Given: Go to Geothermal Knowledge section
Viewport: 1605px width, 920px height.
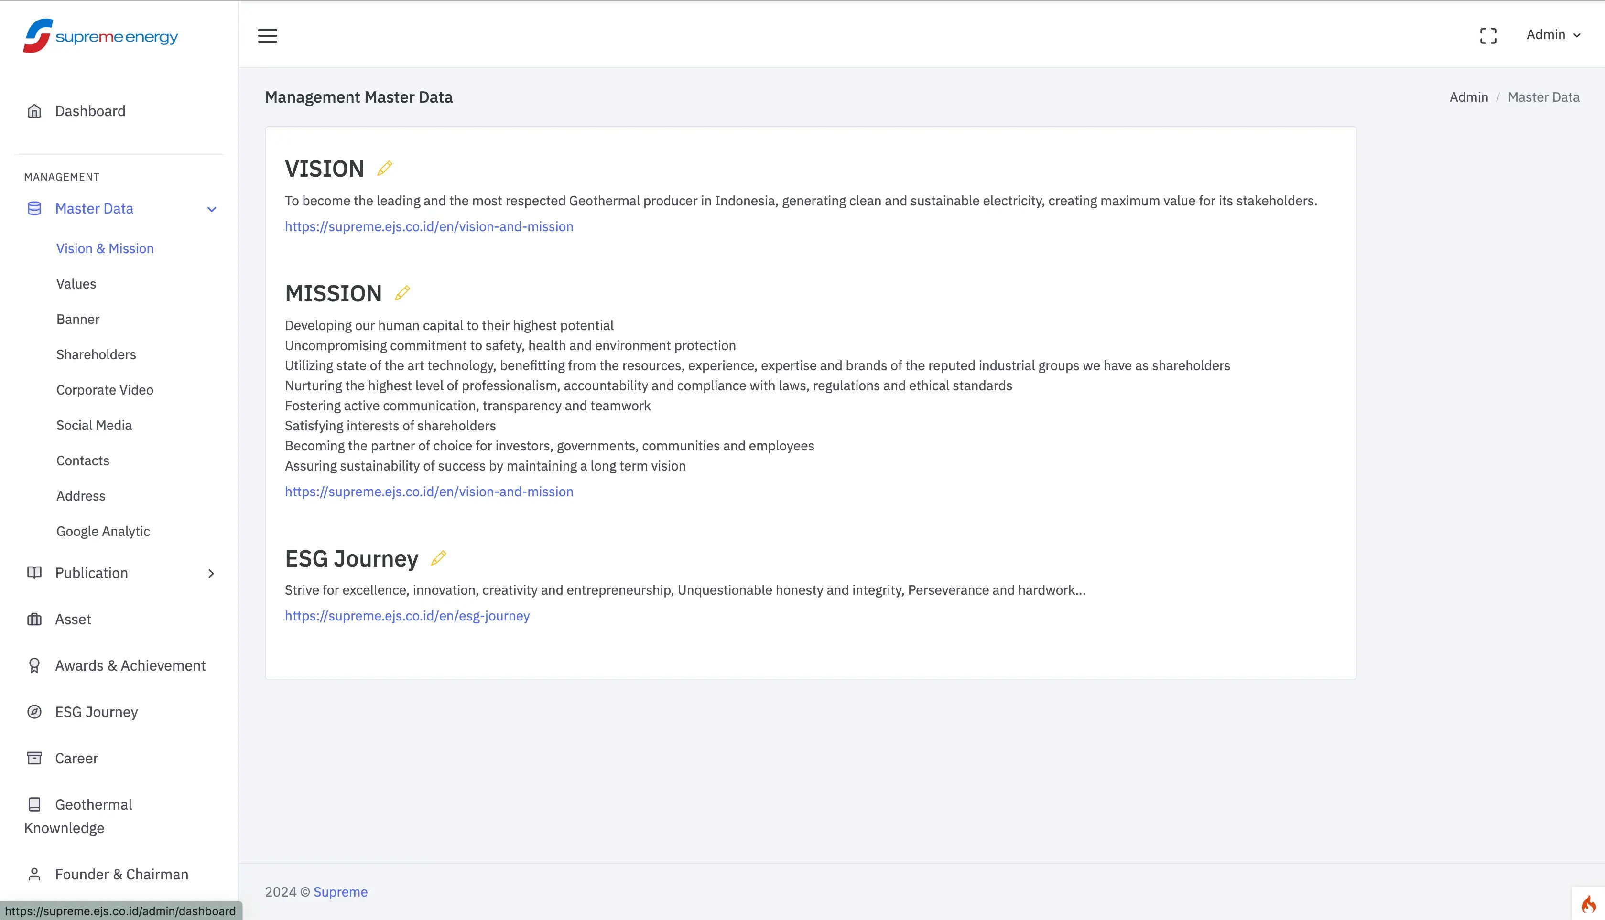Looking at the screenshot, I should pyautogui.click(x=93, y=804).
